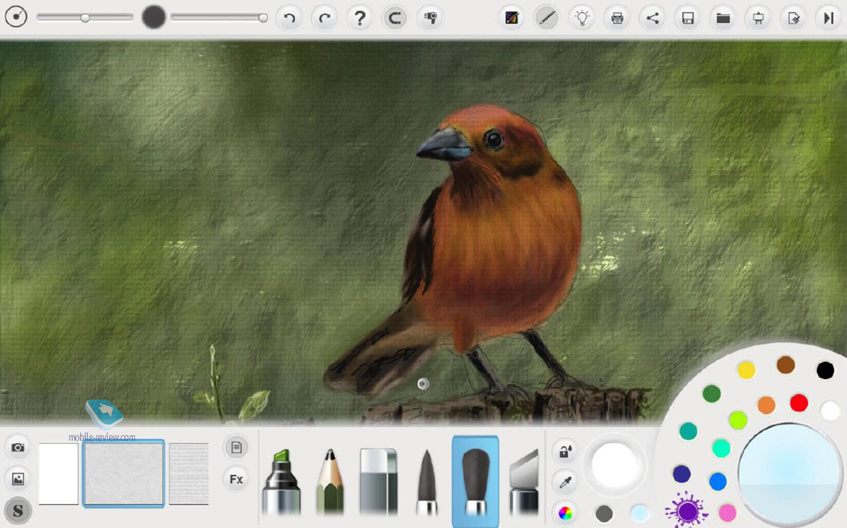
Task: Pick aqua mint from the palette
Action: click(721, 448)
